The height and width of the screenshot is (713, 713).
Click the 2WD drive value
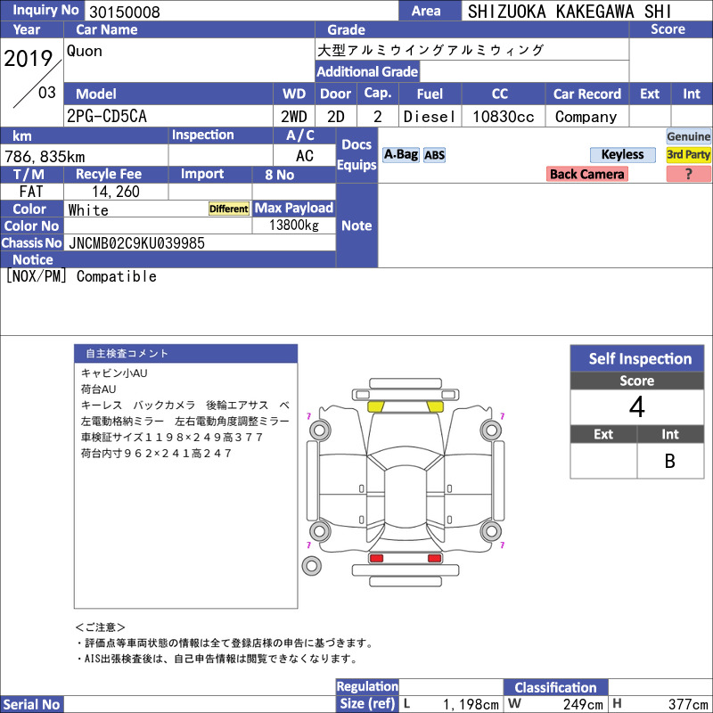point(294,117)
